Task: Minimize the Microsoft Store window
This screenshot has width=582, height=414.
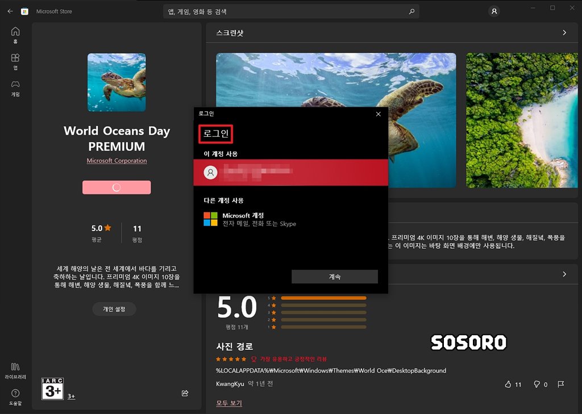Action: tap(533, 8)
